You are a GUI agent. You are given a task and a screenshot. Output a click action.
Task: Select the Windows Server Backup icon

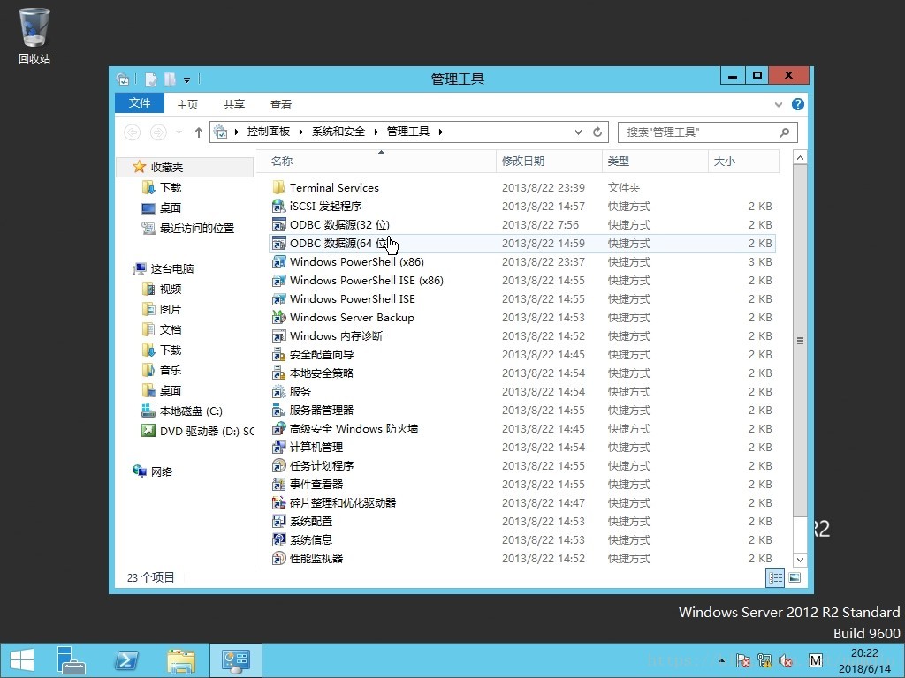pyautogui.click(x=278, y=317)
